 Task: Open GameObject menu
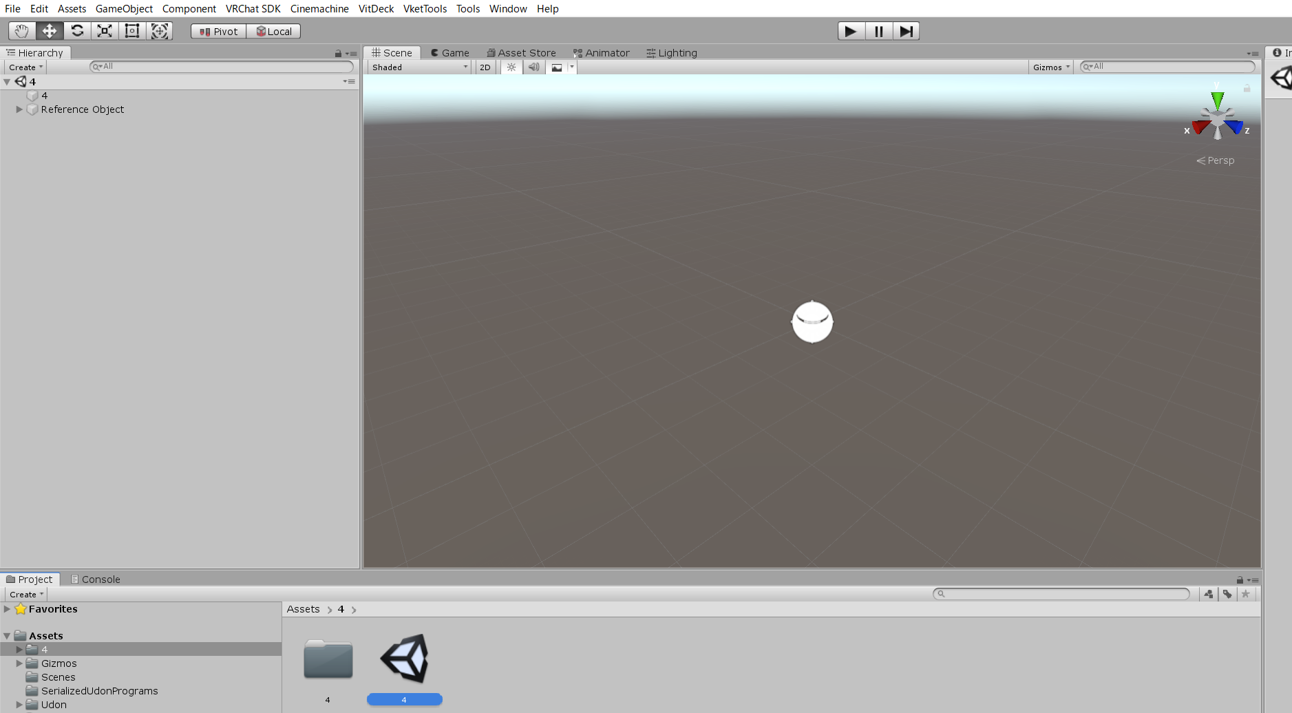tap(124, 9)
